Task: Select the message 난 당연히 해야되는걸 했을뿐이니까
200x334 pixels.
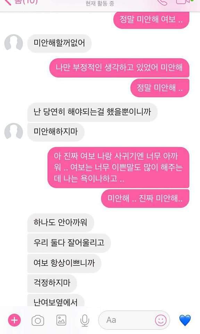Action: tap(92, 112)
